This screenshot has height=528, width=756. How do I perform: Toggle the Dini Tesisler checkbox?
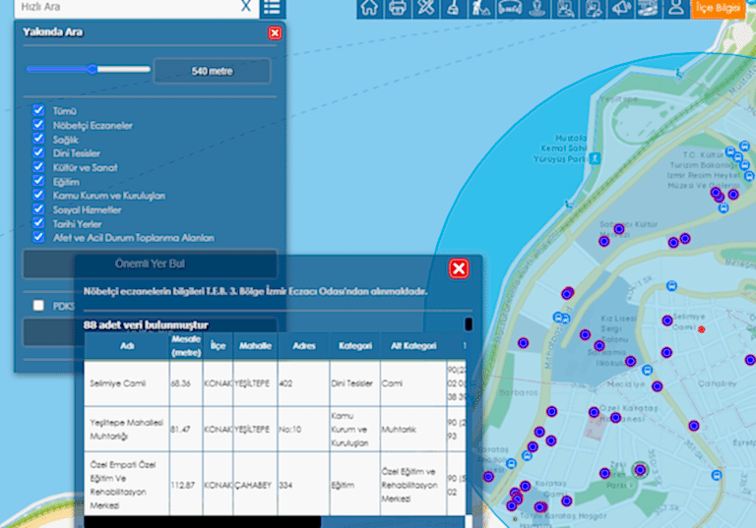point(38,153)
